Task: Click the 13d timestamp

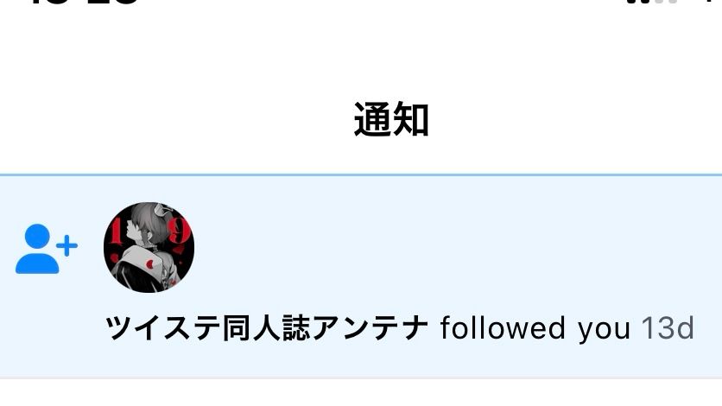Action: (x=668, y=327)
